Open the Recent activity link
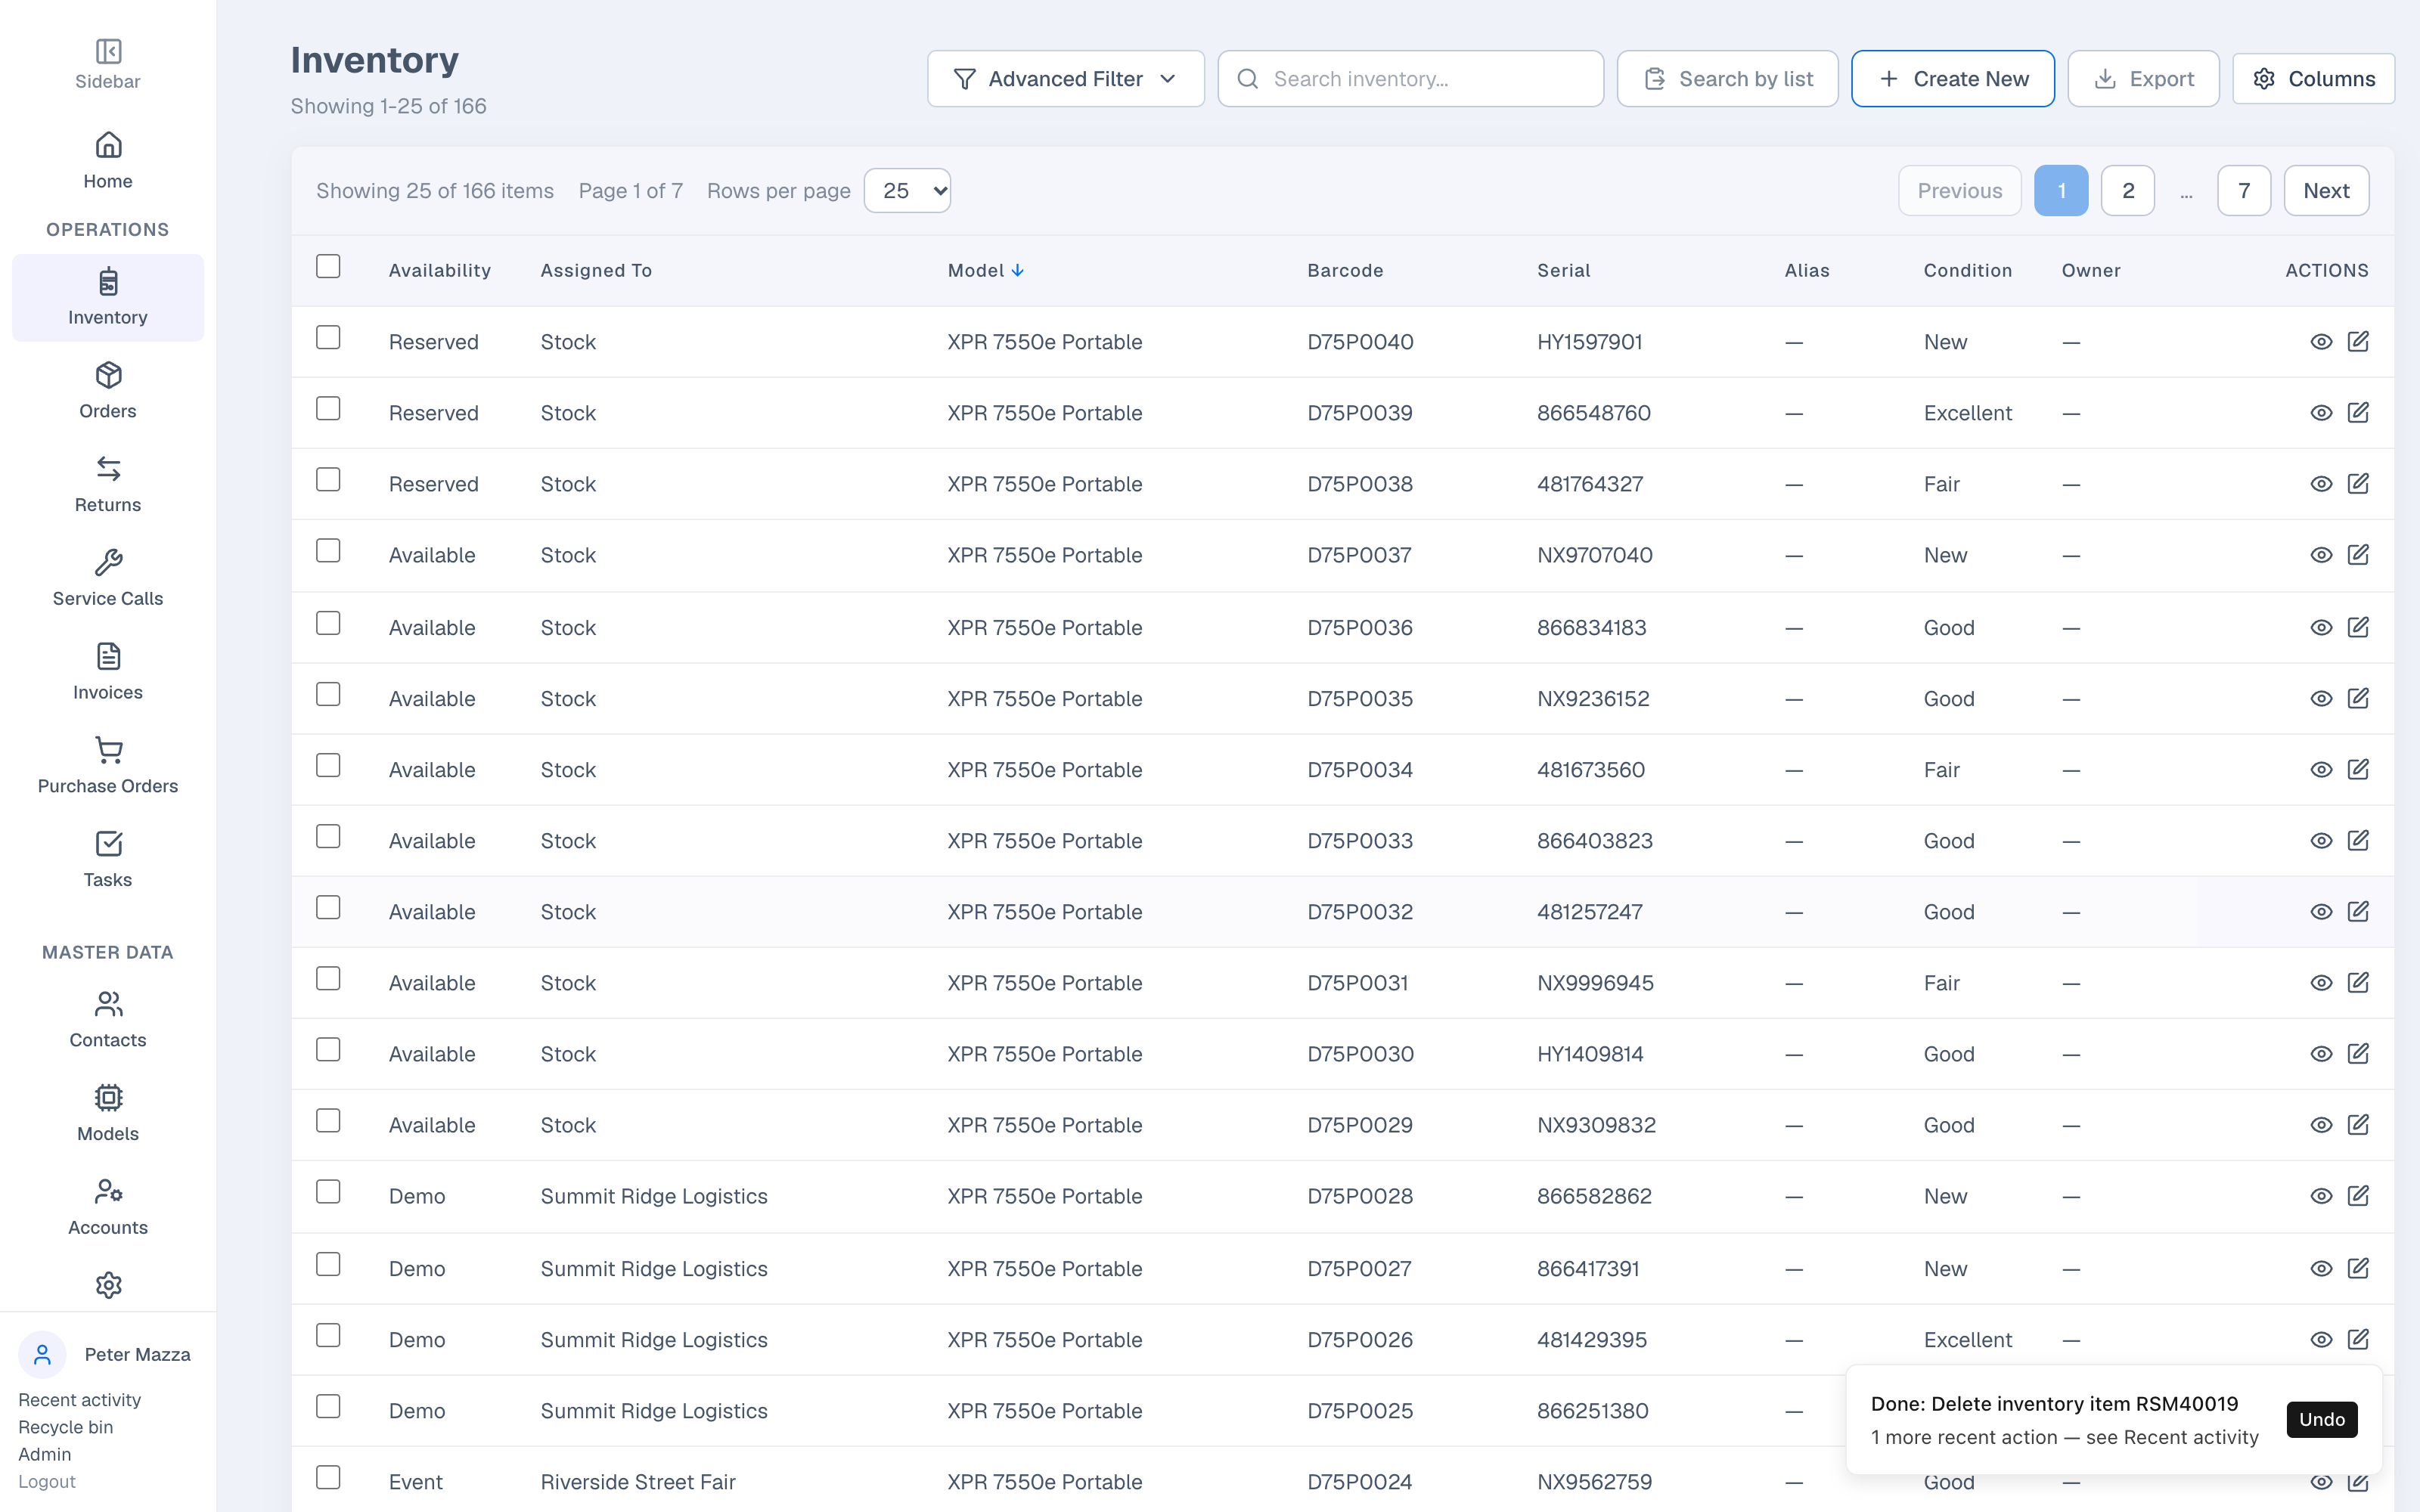Viewport: 2420px width, 1512px height. 79,1400
